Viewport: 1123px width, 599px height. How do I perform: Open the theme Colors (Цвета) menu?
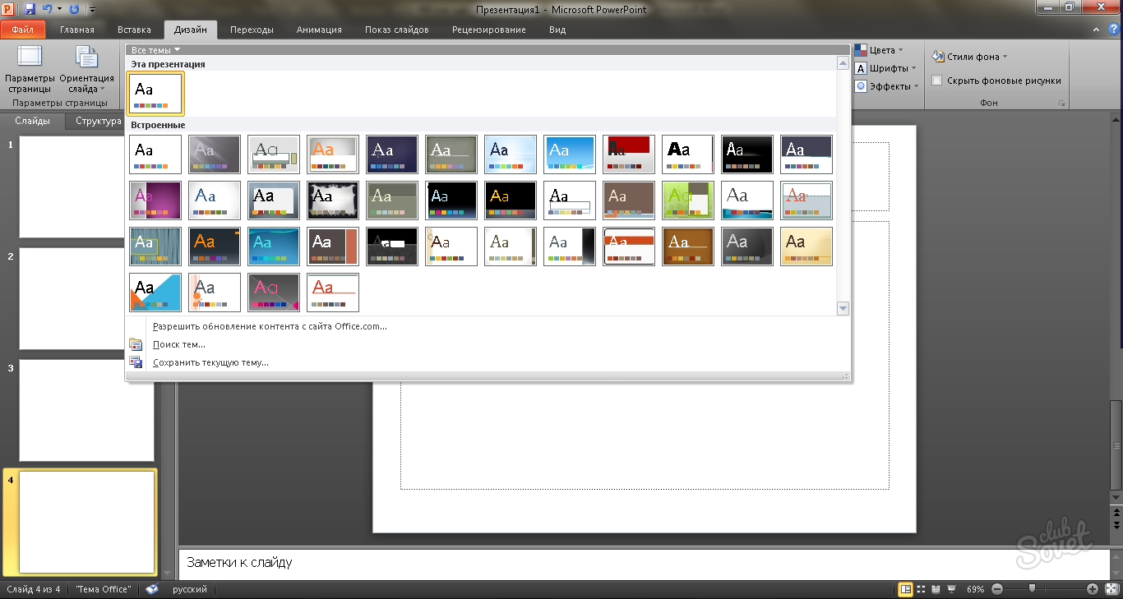[879, 50]
